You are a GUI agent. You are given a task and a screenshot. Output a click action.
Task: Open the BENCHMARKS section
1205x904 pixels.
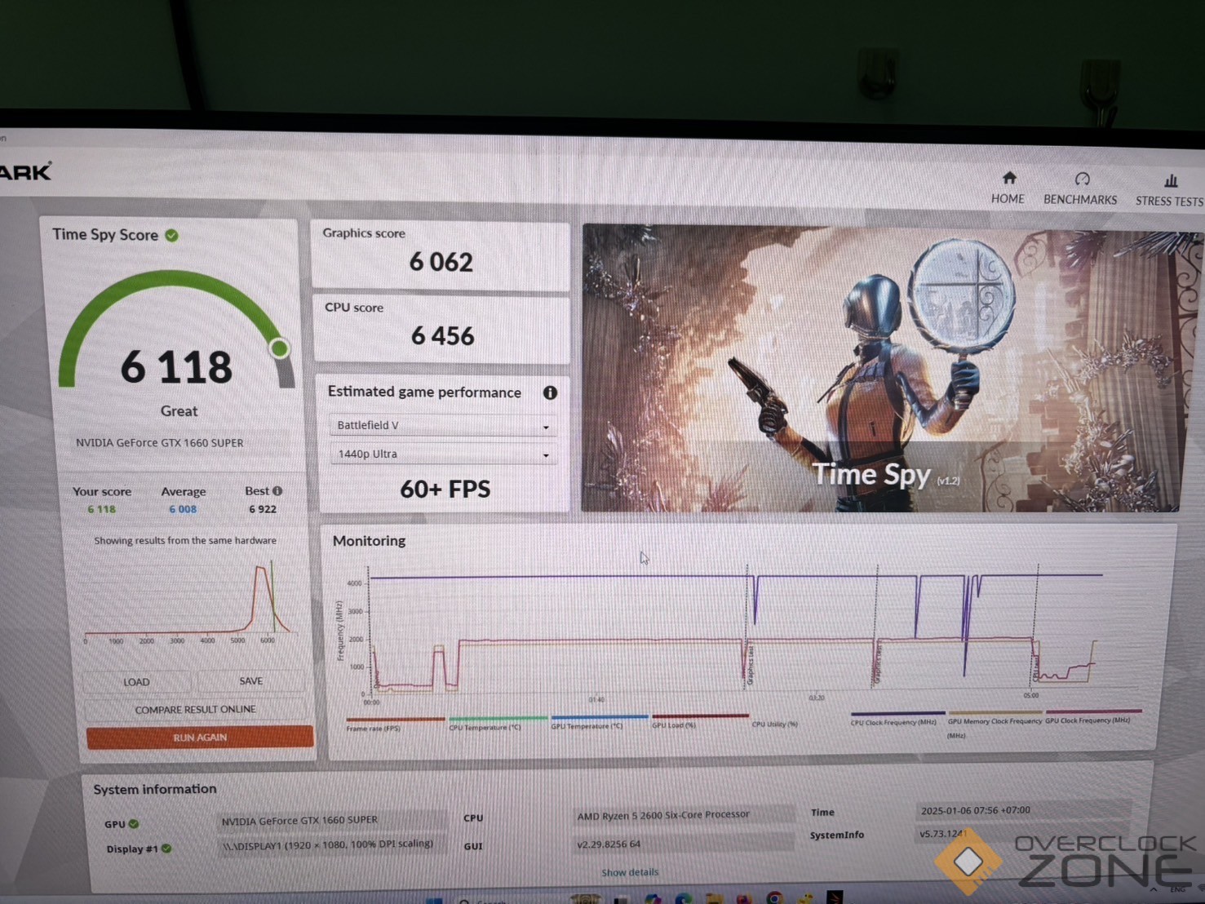[1080, 188]
